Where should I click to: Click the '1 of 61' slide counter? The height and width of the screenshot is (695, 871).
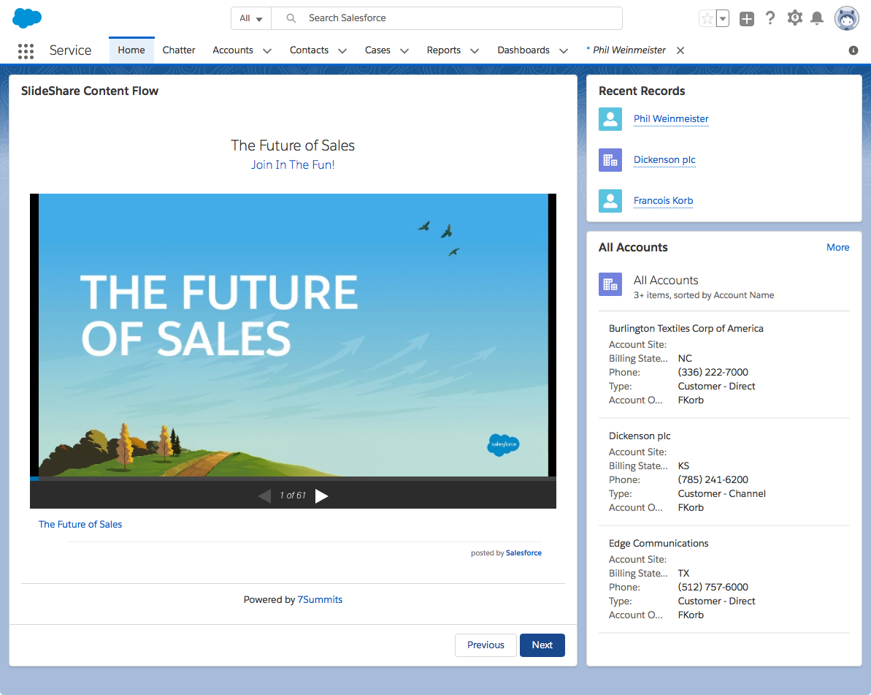pos(293,495)
